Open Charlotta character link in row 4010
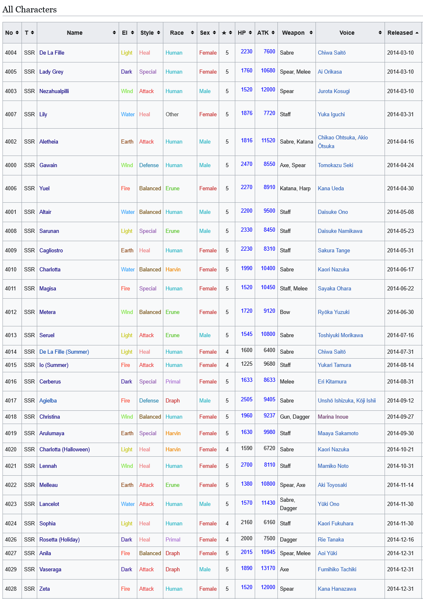 [50, 269]
